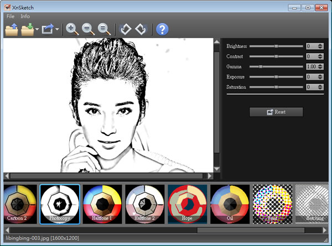Open the Info menu
Screen dimensions: 332x246
[25, 17]
